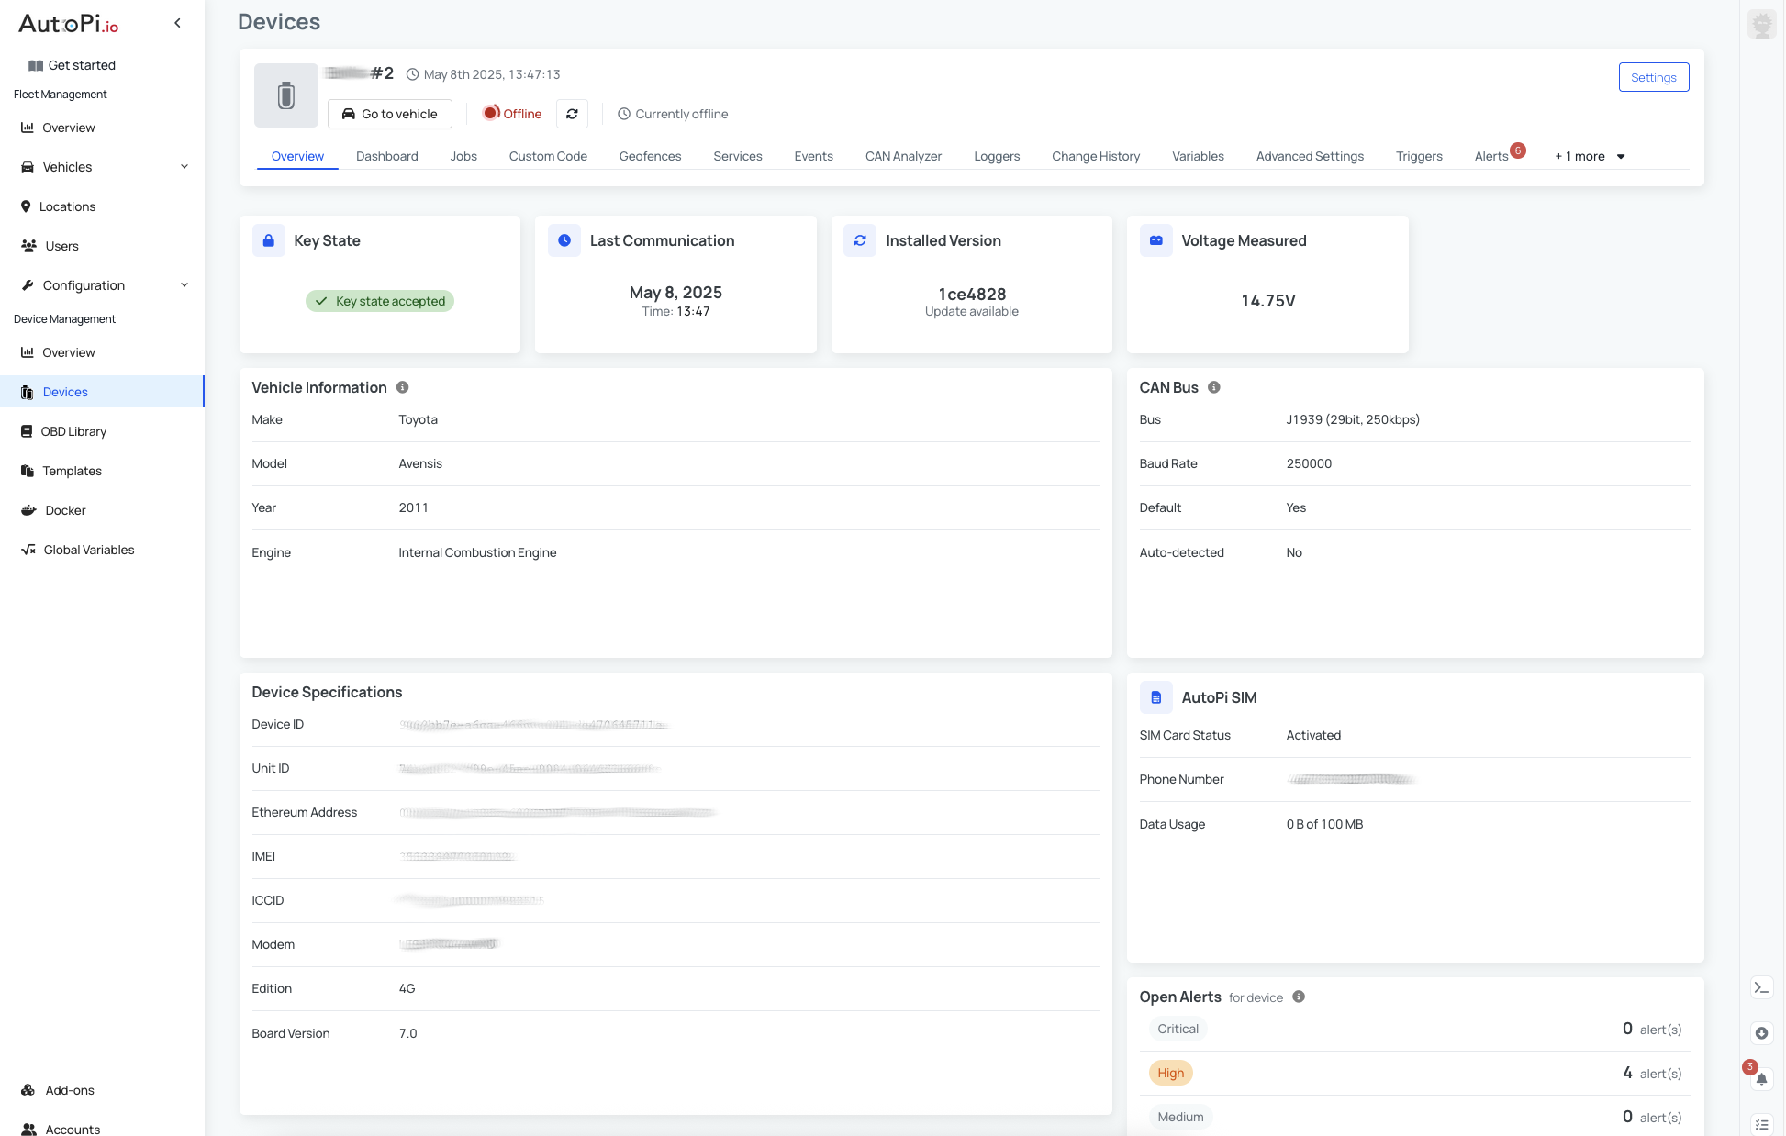The image size is (1786, 1136).
Task: Click the Data Usage progress value
Action: coord(1324,824)
